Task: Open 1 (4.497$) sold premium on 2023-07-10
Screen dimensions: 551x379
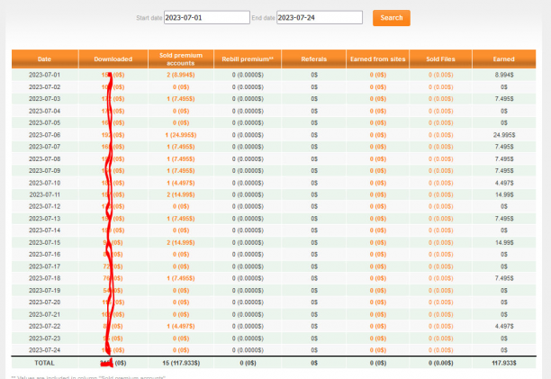Action: [x=181, y=183]
